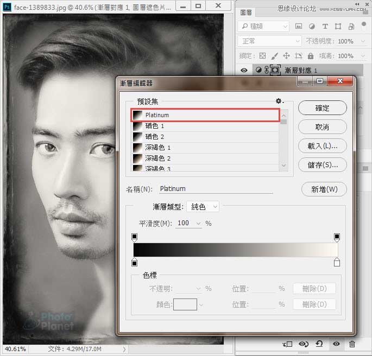
Task: Click the 平滑度 value field
Action: 185,223
